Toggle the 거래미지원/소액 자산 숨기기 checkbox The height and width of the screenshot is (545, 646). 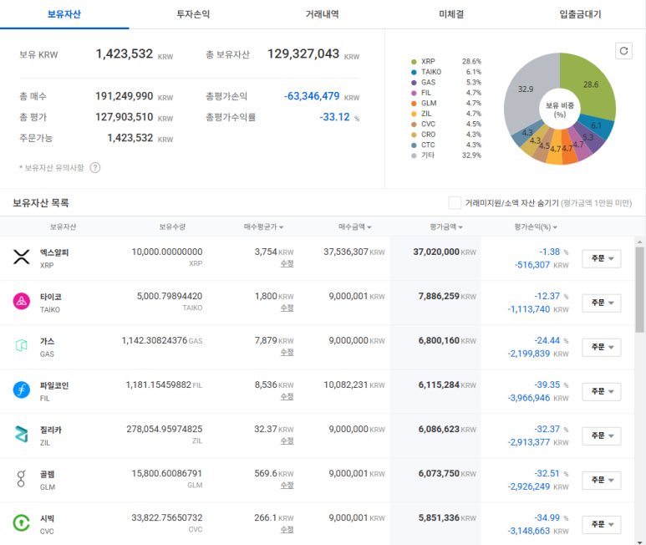(x=455, y=202)
